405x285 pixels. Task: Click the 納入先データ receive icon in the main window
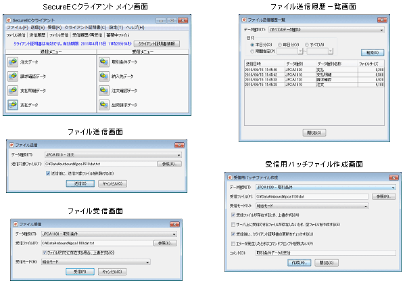pyautogui.click(x=104, y=76)
